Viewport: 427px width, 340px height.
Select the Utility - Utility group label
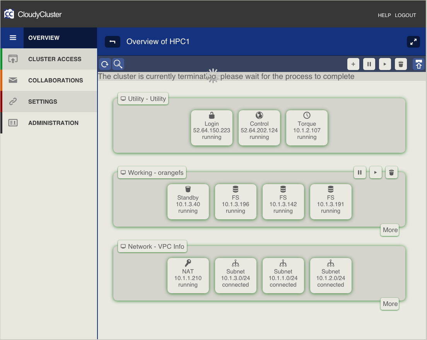[143, 99]
